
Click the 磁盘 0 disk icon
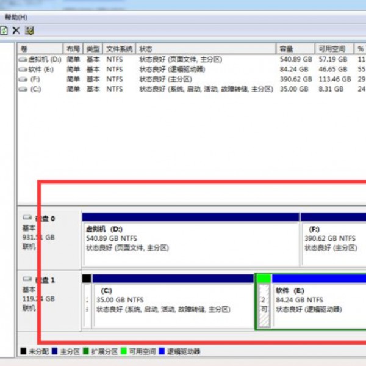click(27, 218)
